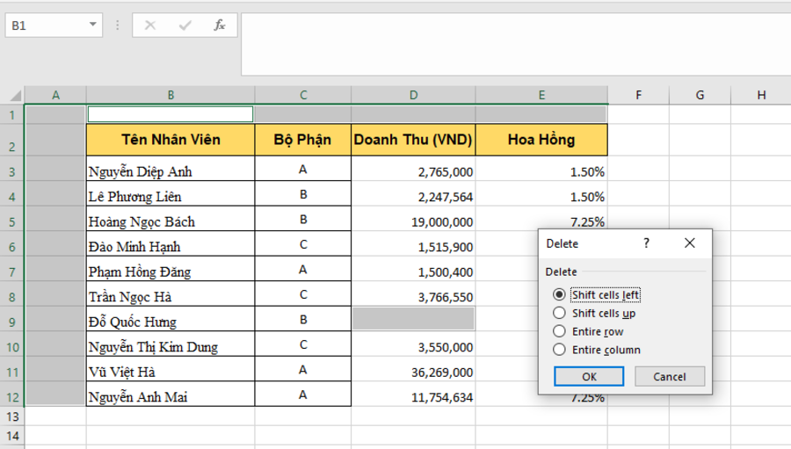Viewport: 791px width, 449px height.
Task: Select column G header
Action: [x=700, y=95]
